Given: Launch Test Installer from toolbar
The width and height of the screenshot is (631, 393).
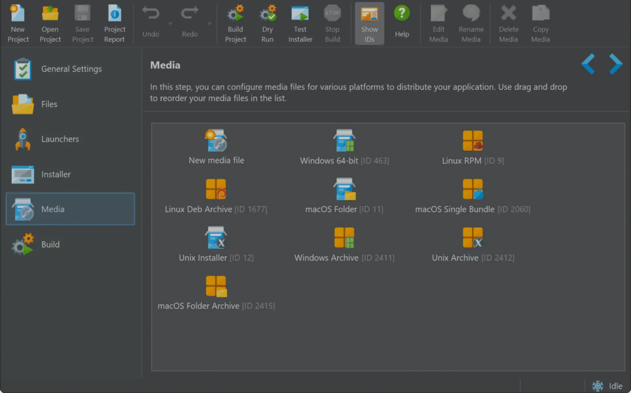Looking at the screenshot, I should pos(300,23).
